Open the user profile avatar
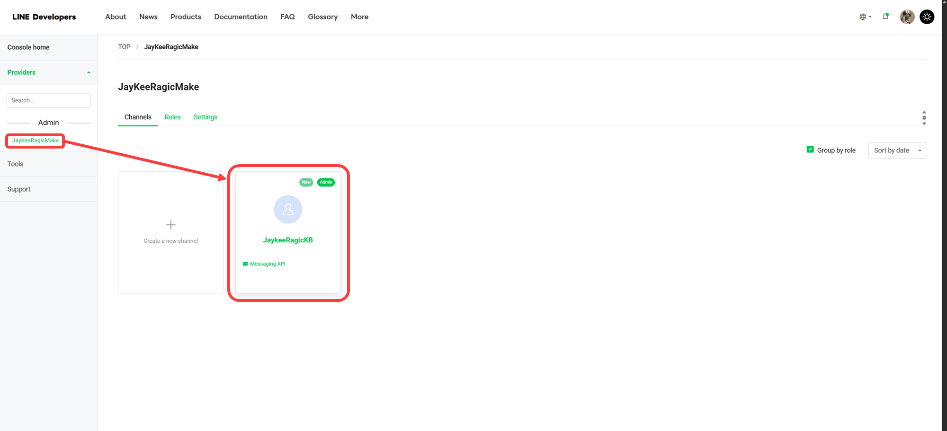 click(x=907, y=17)
